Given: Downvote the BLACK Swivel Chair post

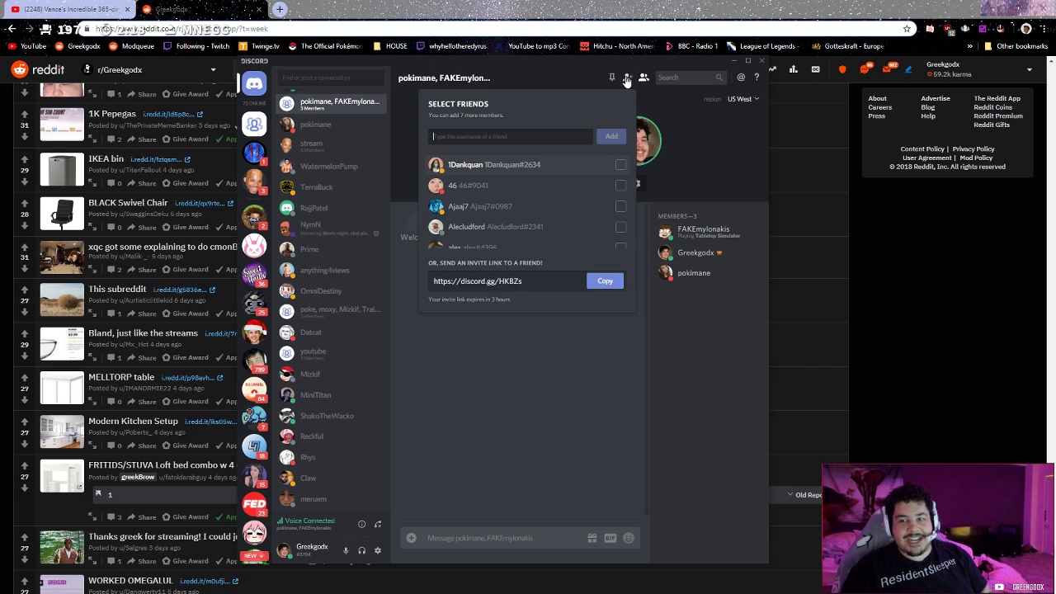Looking at the screenshot, I should (x=25, y=225).
